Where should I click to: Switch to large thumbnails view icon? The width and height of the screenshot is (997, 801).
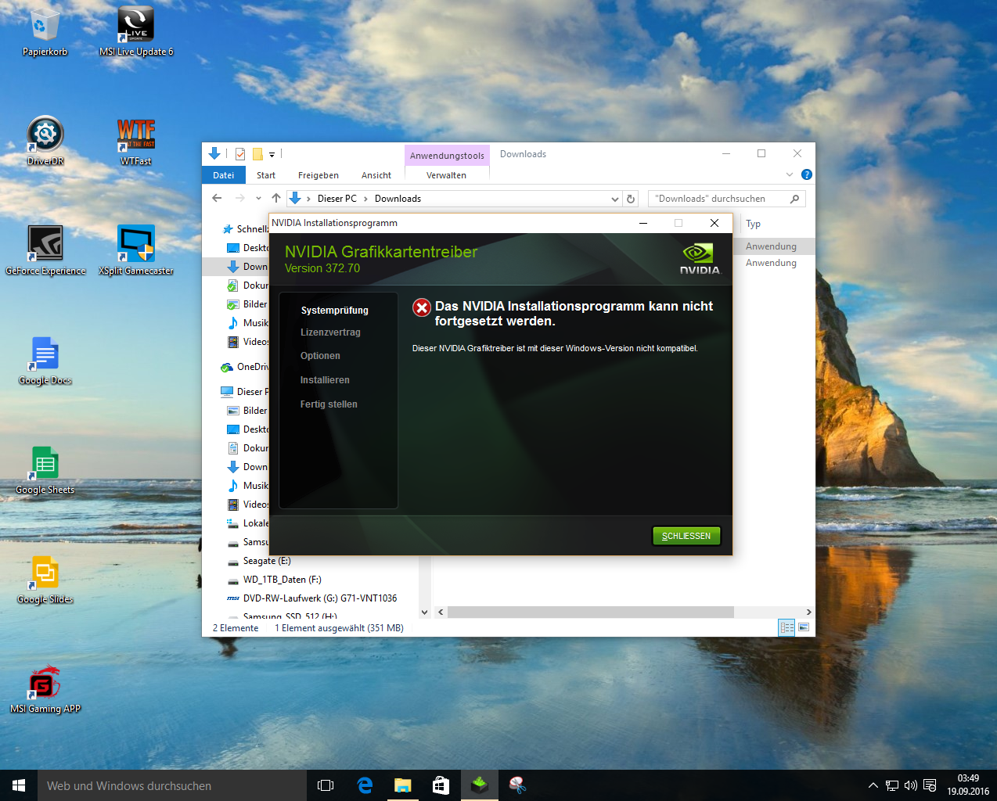[x=804, y=627]
